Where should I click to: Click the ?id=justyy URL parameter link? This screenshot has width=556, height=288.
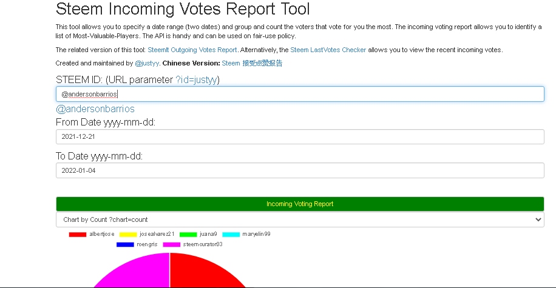tap(196, 79)
